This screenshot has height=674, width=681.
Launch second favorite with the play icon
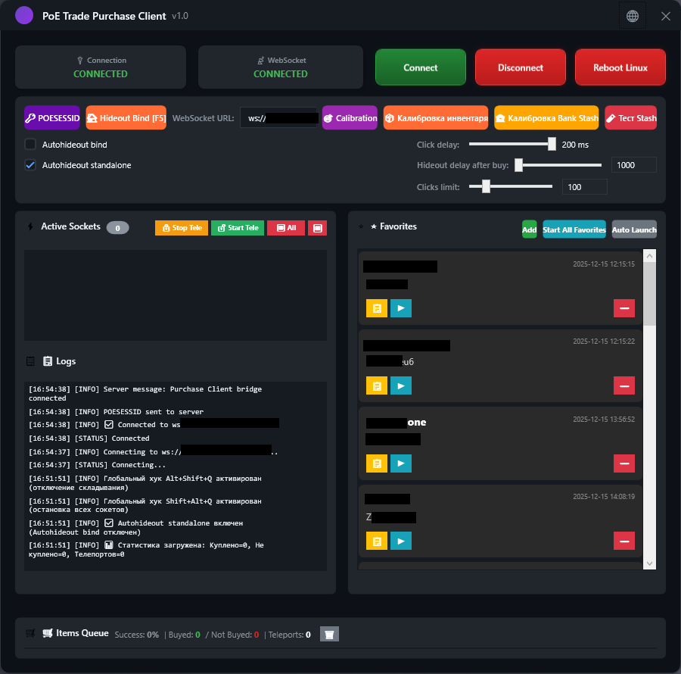[x=401, y=385]
